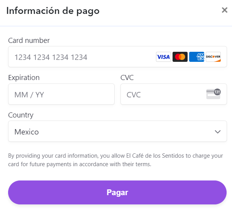Click the American Express logo
This screenshot has height=211, width=232.
click(196, 57)
